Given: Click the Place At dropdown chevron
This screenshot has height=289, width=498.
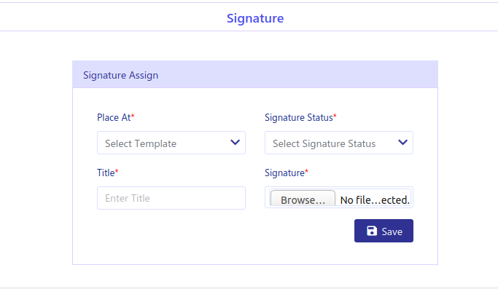Looking at the screenshot, I should (x=235, y=143).
